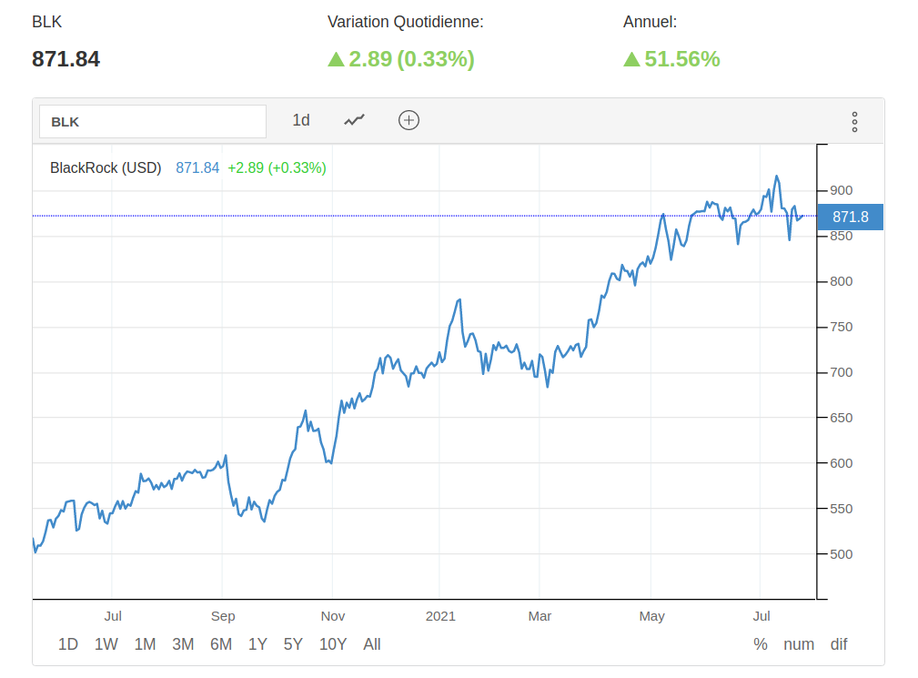Show the 6M time range
Image resolution: width=918 pixels, height=678 pixels.
tap(221, 644)
